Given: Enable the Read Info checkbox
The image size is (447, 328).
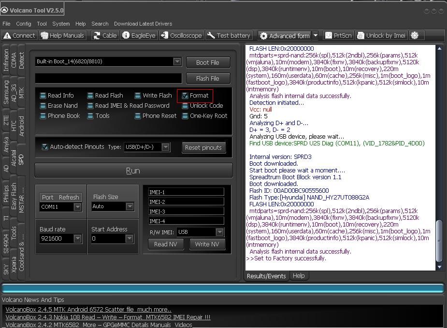Looking at the screenshot, I should coord(43,96).
